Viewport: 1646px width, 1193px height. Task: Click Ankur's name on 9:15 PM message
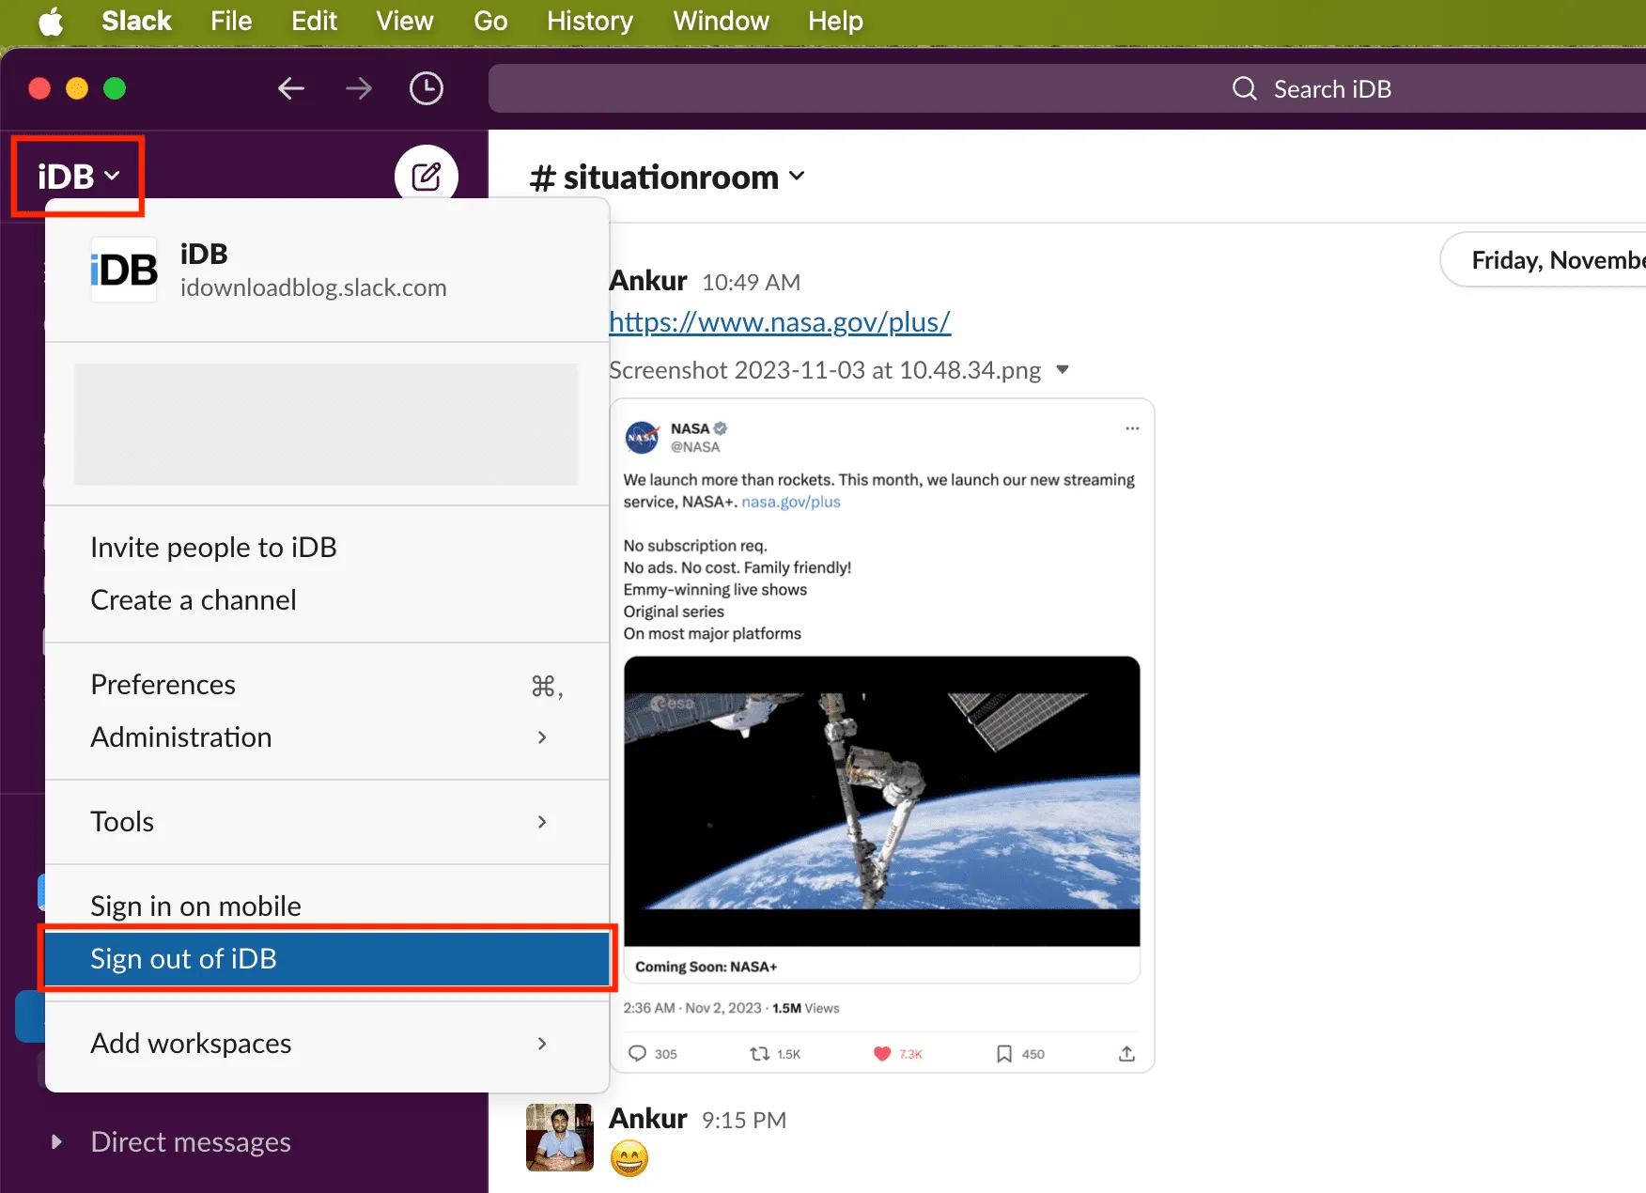pyautogui.click(x=648, y=1118)
